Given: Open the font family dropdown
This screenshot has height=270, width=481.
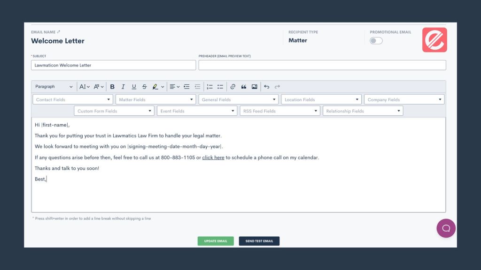Looking at the screenshot, I should [x=99, y=87].
